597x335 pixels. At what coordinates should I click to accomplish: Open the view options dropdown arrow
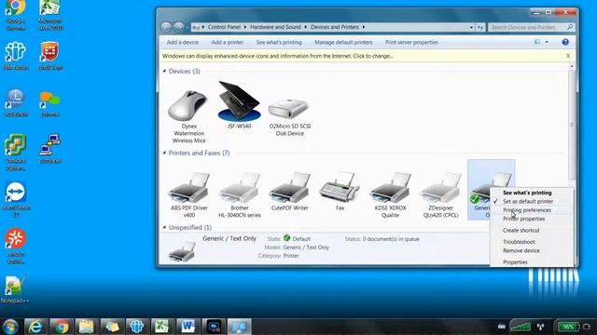(547, 42)
